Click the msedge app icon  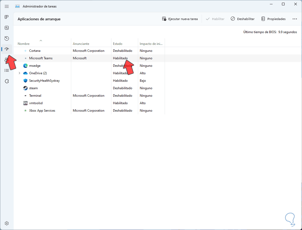pyautogui.click(x=25, y=66)
